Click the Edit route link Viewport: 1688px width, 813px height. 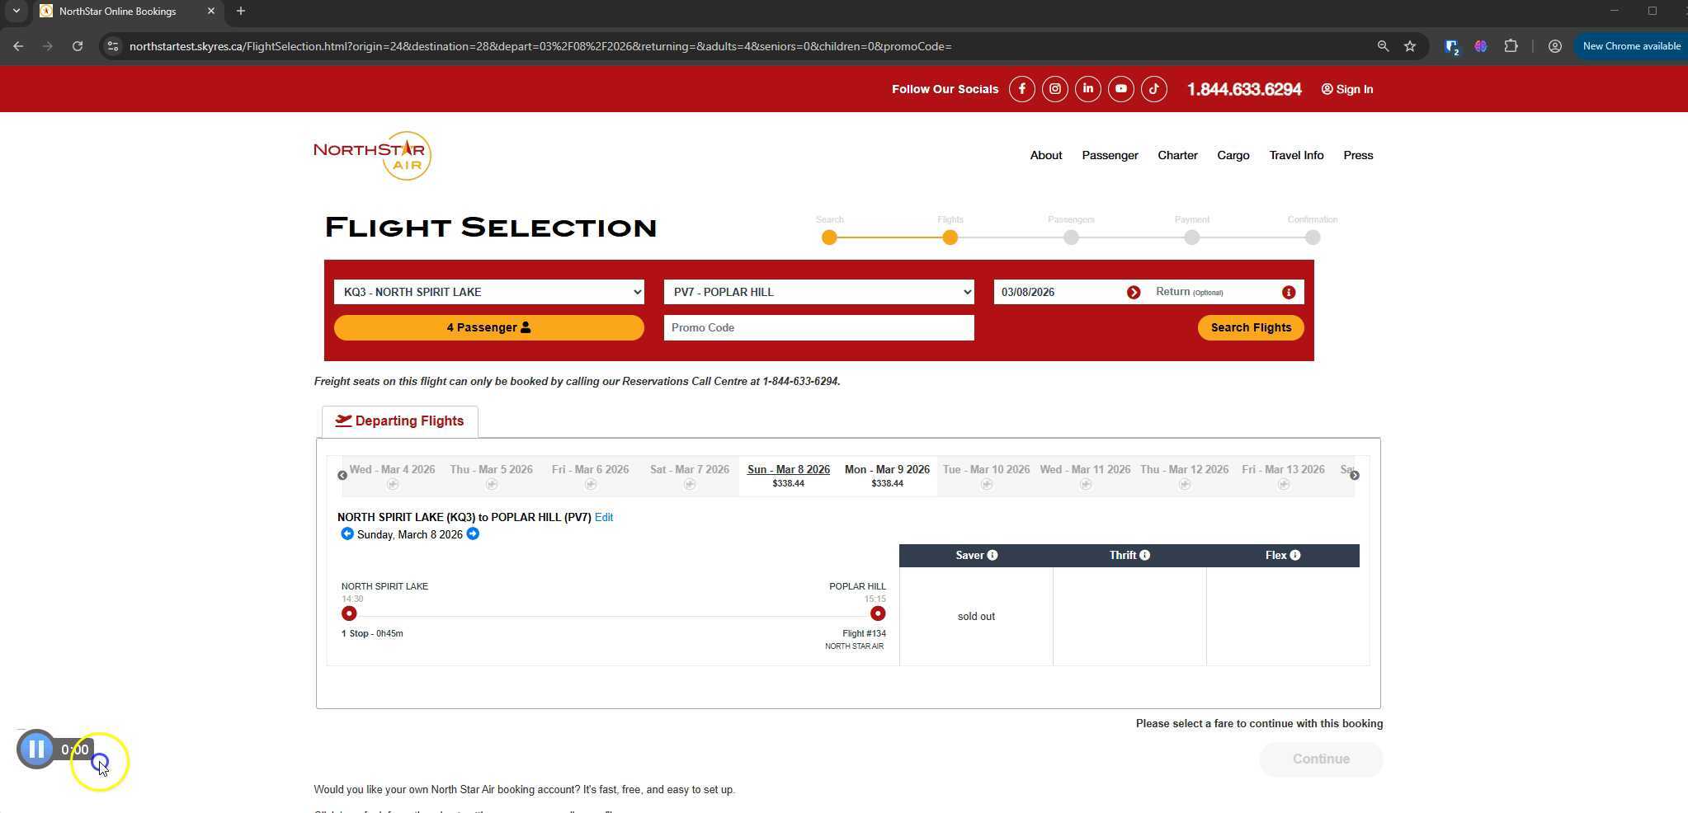(x=604, y=518)
